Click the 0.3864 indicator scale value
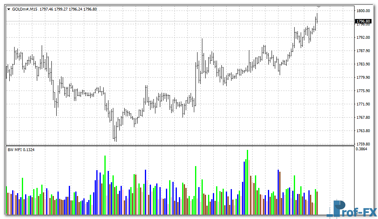This screenshot has width=378, height=219. click(x=361, y=149)
